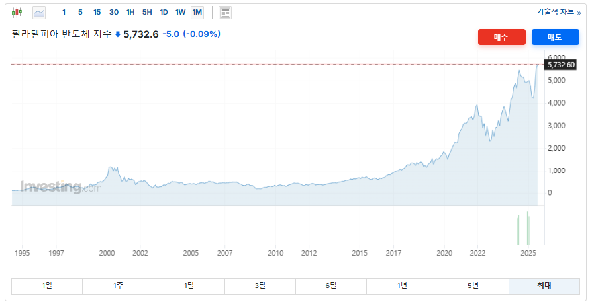Click the blue down arrow beside the price

tap(118, 34)
